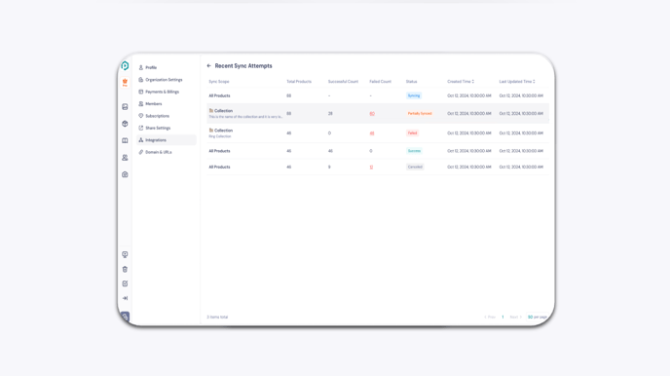Click the Next pagination button
Screen dimensions: 670x376
(516, 317)
